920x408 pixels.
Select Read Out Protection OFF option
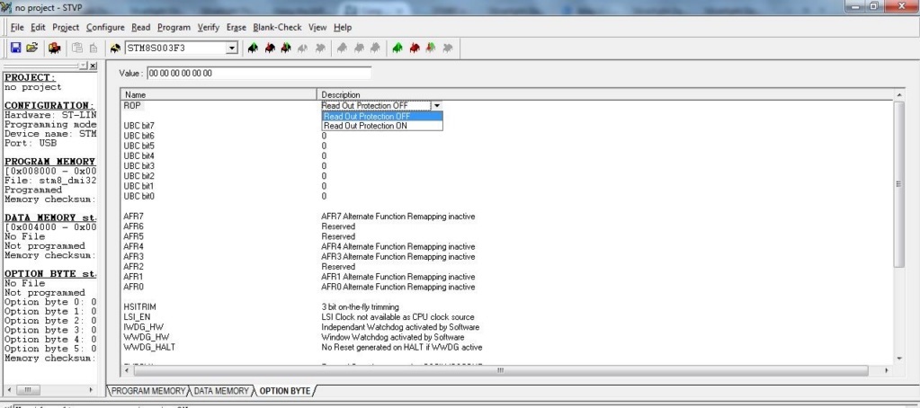[x=382, y=116]
